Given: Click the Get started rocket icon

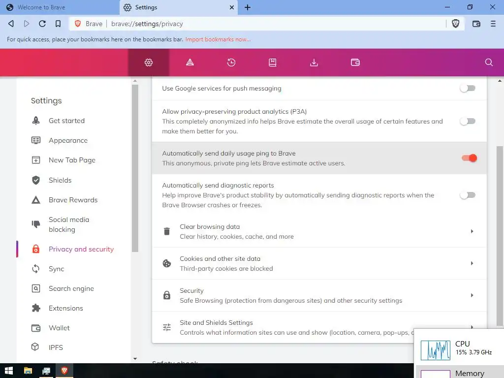Looking at the screenshot, I should [x=35, y=121].
